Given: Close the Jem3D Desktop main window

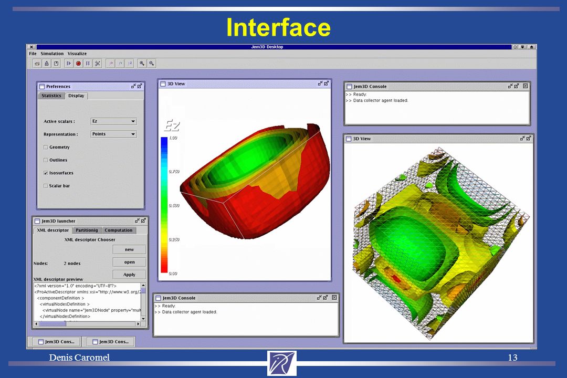Looking at the screenshot, I should pos(31,47).
